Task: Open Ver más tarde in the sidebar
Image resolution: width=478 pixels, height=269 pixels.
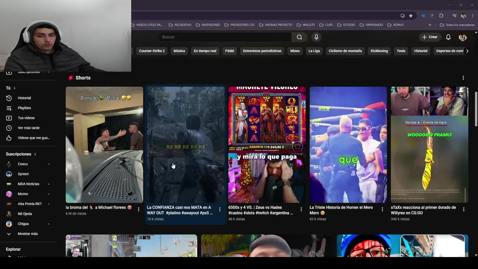Action: pyautogui.click(x=28, y=128)
